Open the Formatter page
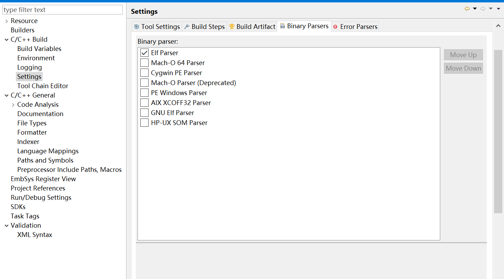This screenshot has height=279, width=504. click(x=32, y=132)
